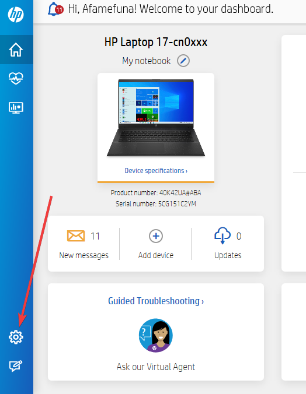Click the Add device label
Viewport: 306px width, 394px height.
pos(156,255)
